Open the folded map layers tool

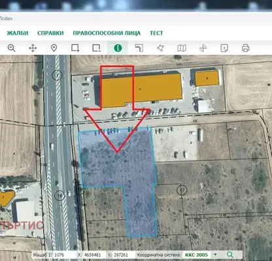182,48
